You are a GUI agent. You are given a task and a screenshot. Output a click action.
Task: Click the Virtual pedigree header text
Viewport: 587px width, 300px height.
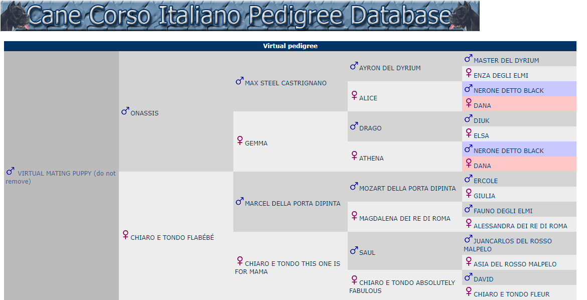(x=290, y=46)
